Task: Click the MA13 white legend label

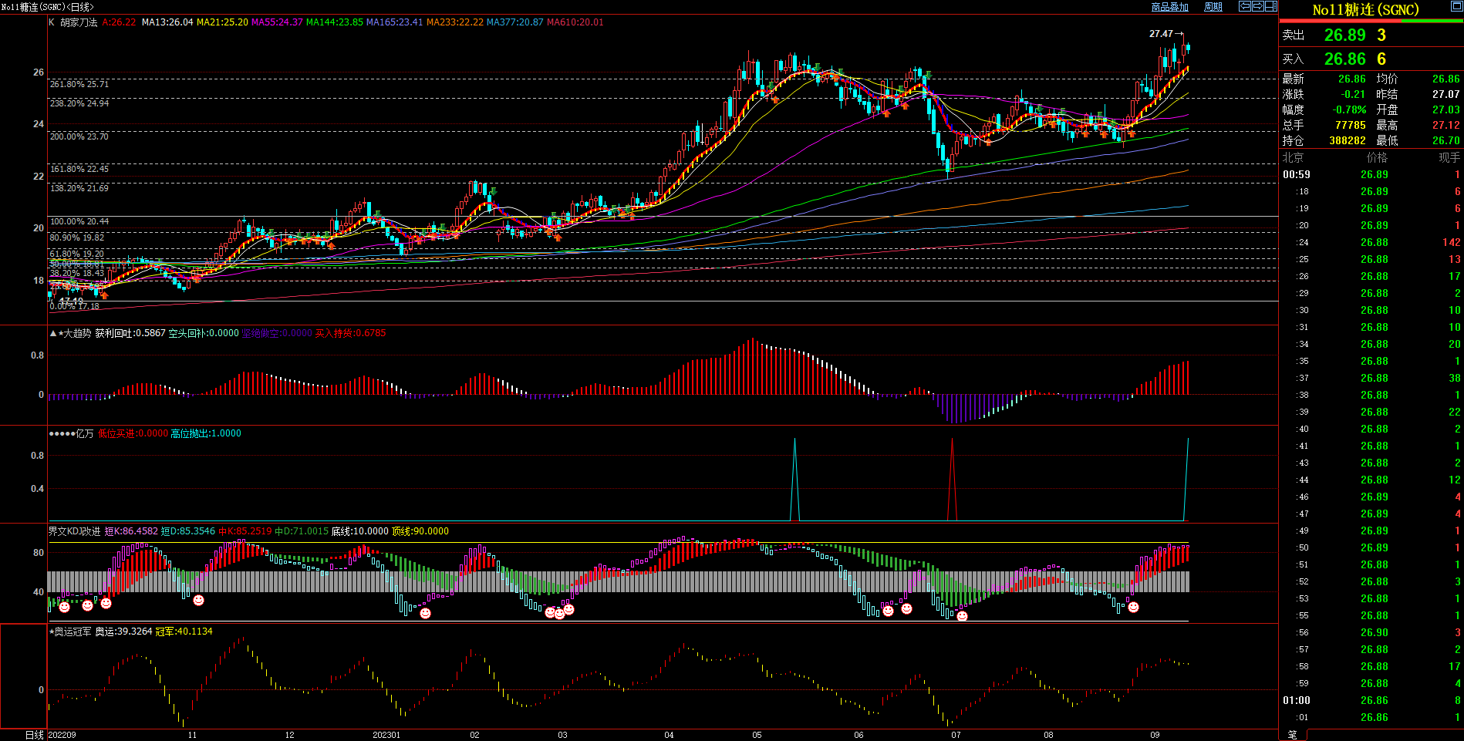Action: coord(167,22)
